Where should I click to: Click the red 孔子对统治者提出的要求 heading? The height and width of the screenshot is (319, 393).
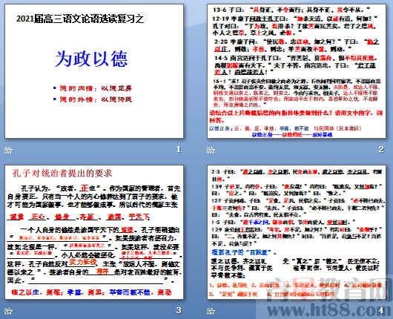62,174
